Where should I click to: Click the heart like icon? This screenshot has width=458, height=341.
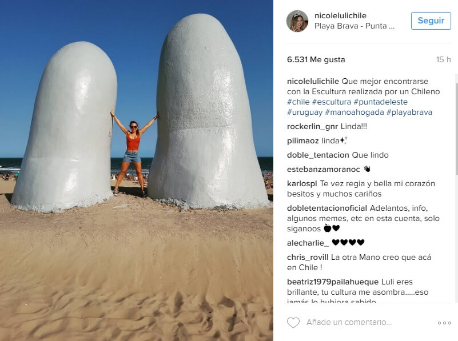[x=293, y=322]
